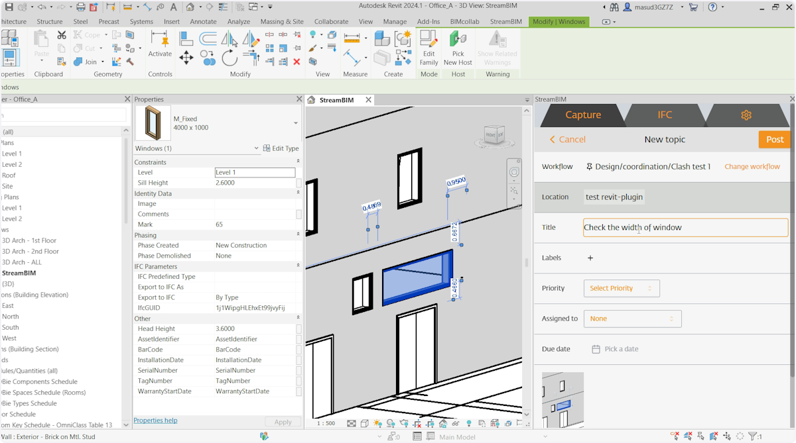This screenshot has height=443, width=796.
Task: Select StreamBIM view in Project Browser
Action: pos(19,273)
